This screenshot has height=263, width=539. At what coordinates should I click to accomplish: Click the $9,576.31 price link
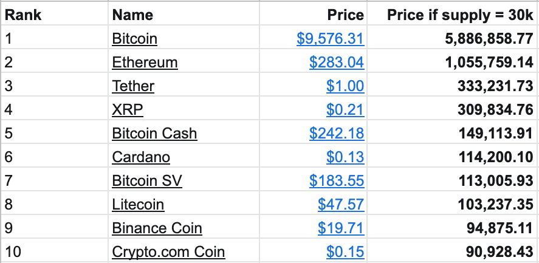click(x=330, y=38)
